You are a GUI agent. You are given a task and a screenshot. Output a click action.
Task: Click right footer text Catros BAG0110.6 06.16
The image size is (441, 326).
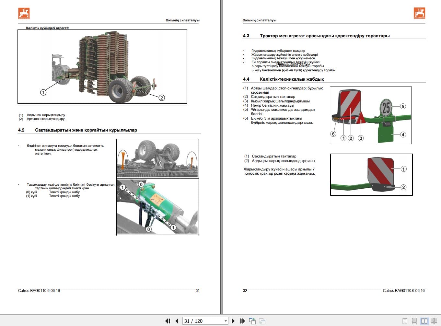pos(403,291)
